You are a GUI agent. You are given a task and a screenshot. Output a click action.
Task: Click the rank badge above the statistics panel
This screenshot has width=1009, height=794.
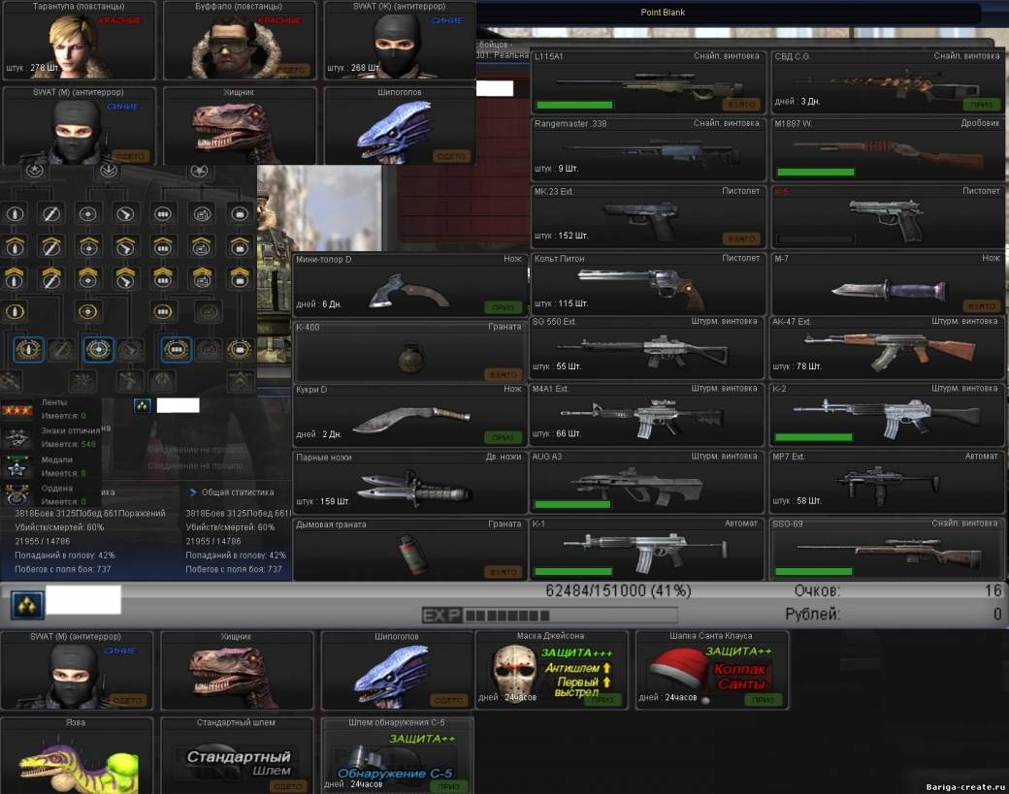[x=143, y=405]
